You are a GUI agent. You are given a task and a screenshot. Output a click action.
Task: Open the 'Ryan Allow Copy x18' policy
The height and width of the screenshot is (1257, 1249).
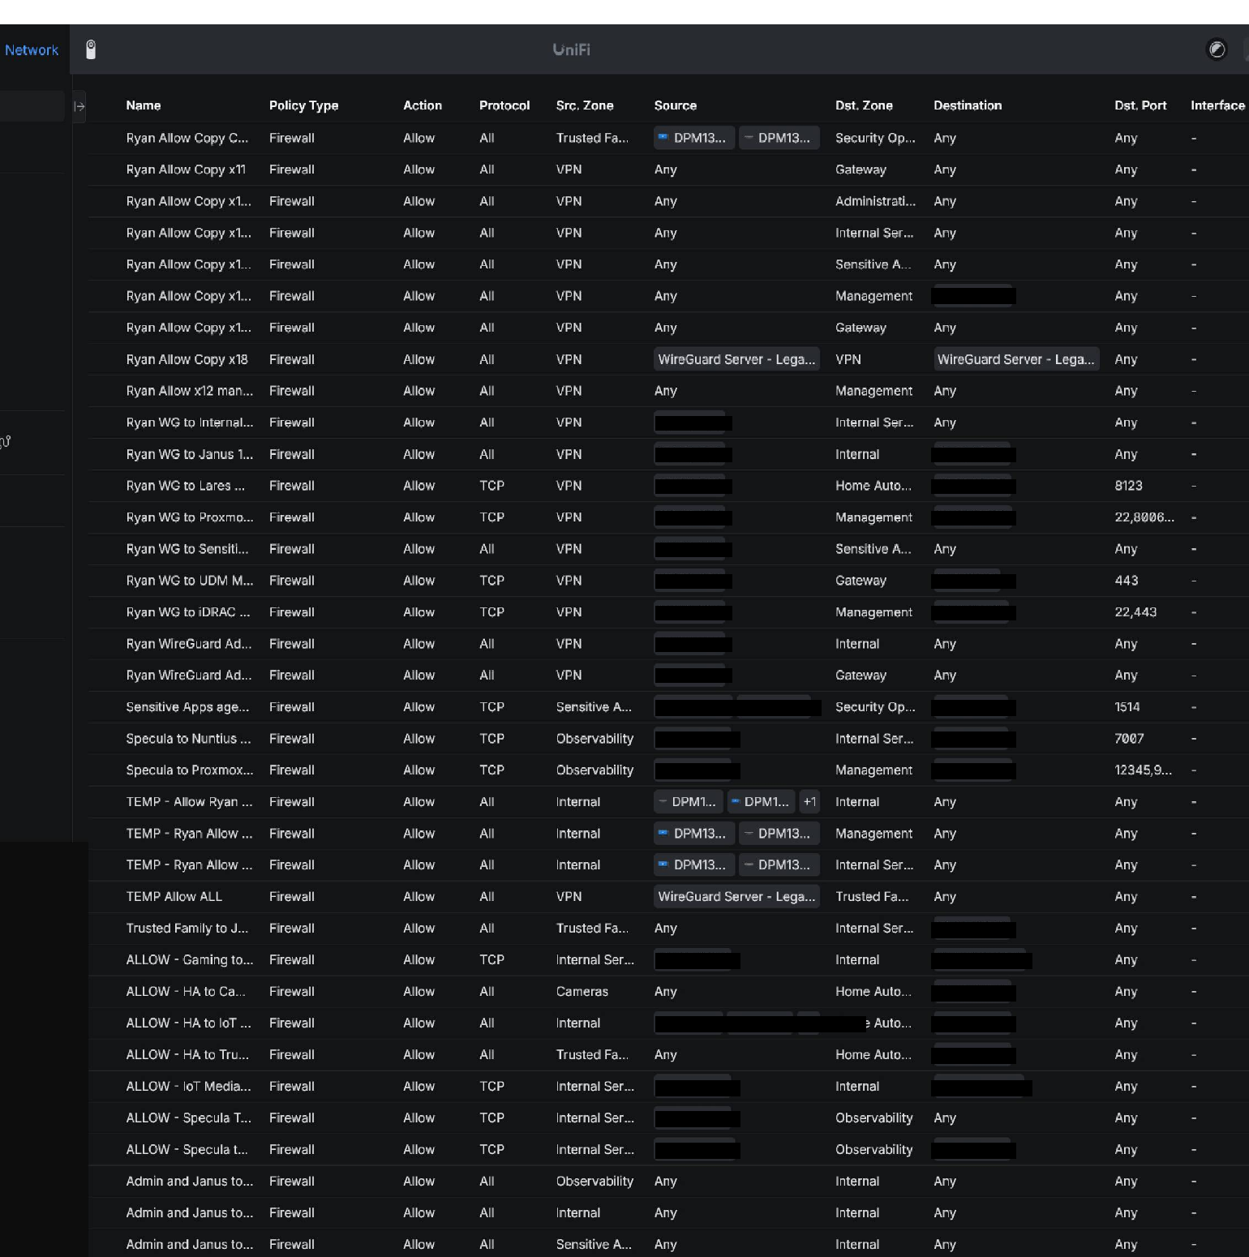pos(187,359)
